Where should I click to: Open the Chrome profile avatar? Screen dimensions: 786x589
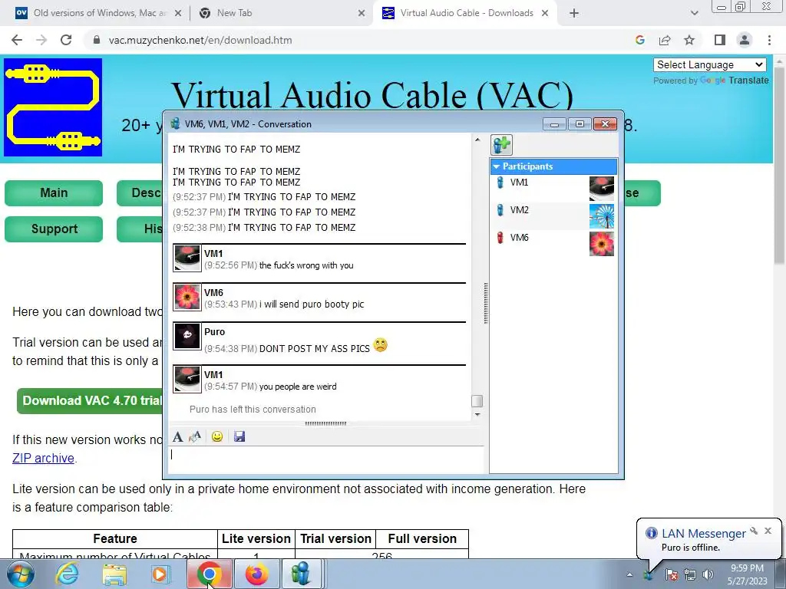745,40
